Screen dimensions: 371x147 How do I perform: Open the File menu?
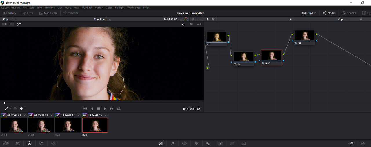(x=25, y=8)
